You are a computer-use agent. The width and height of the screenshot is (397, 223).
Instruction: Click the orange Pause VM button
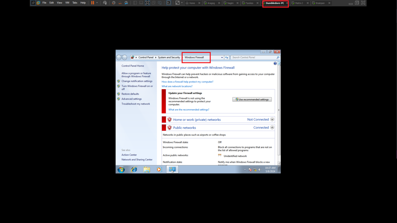(x=93, y=3)
